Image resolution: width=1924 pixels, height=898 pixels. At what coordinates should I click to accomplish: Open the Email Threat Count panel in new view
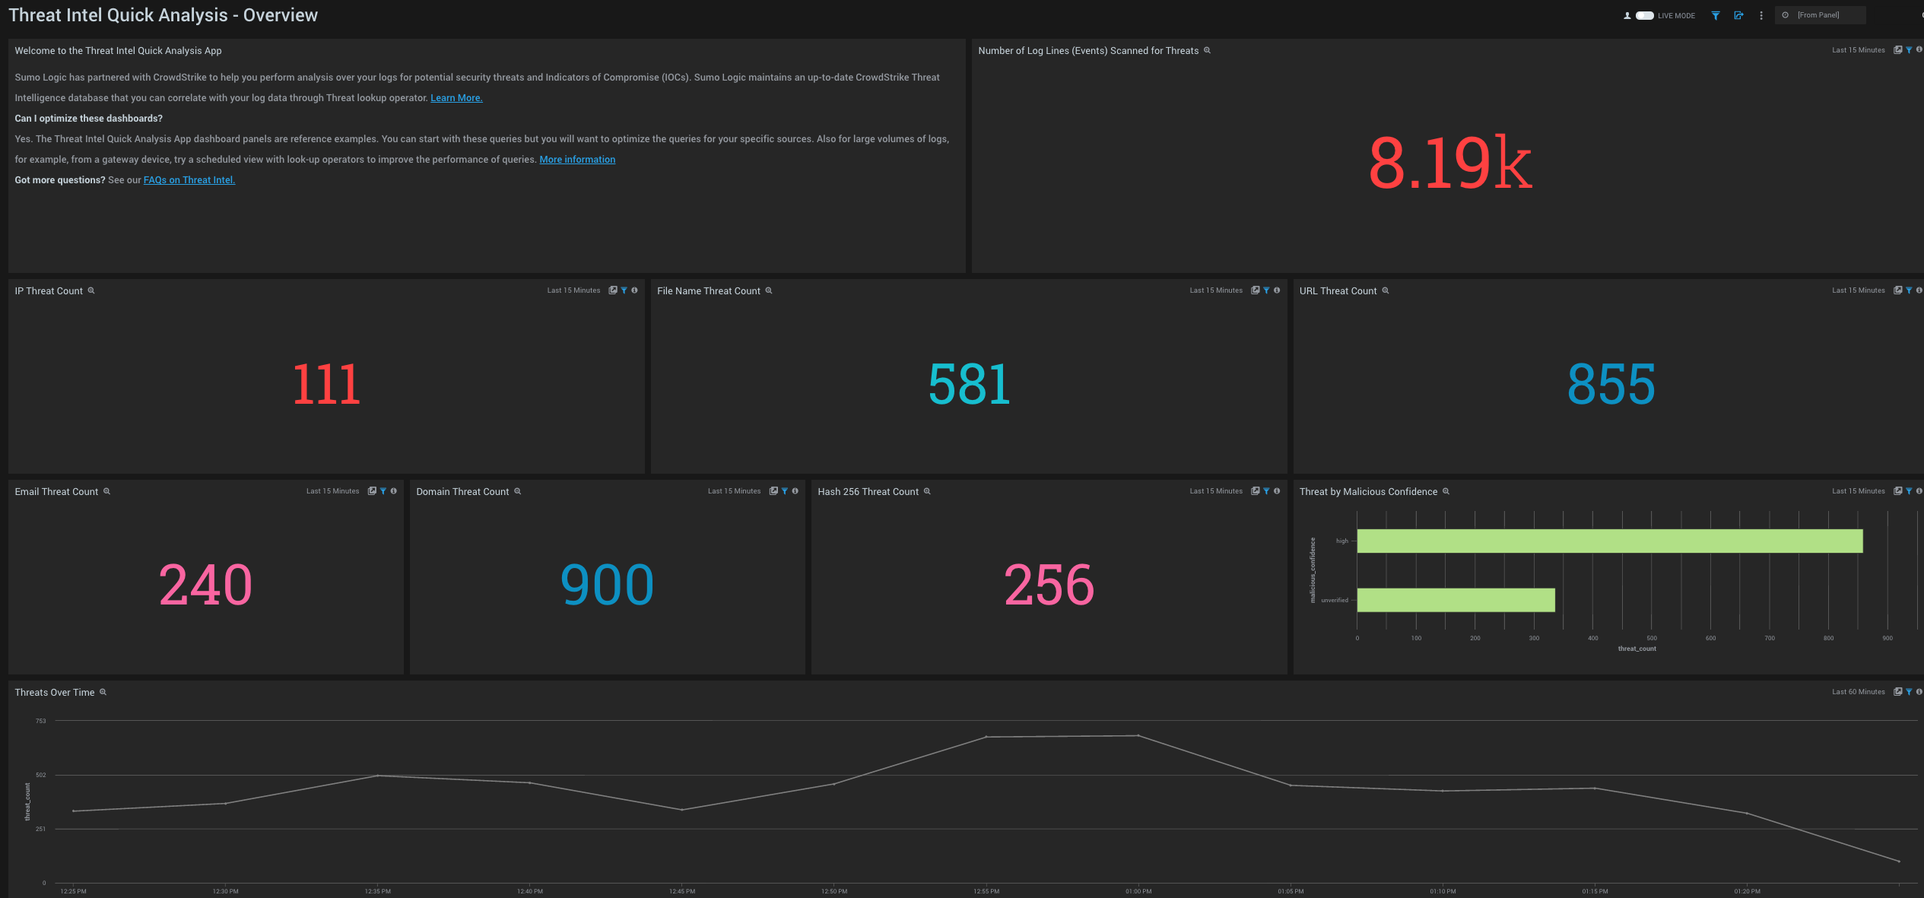(372, 491)
